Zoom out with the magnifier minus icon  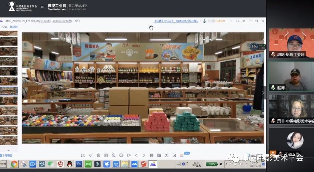(121, 155)
